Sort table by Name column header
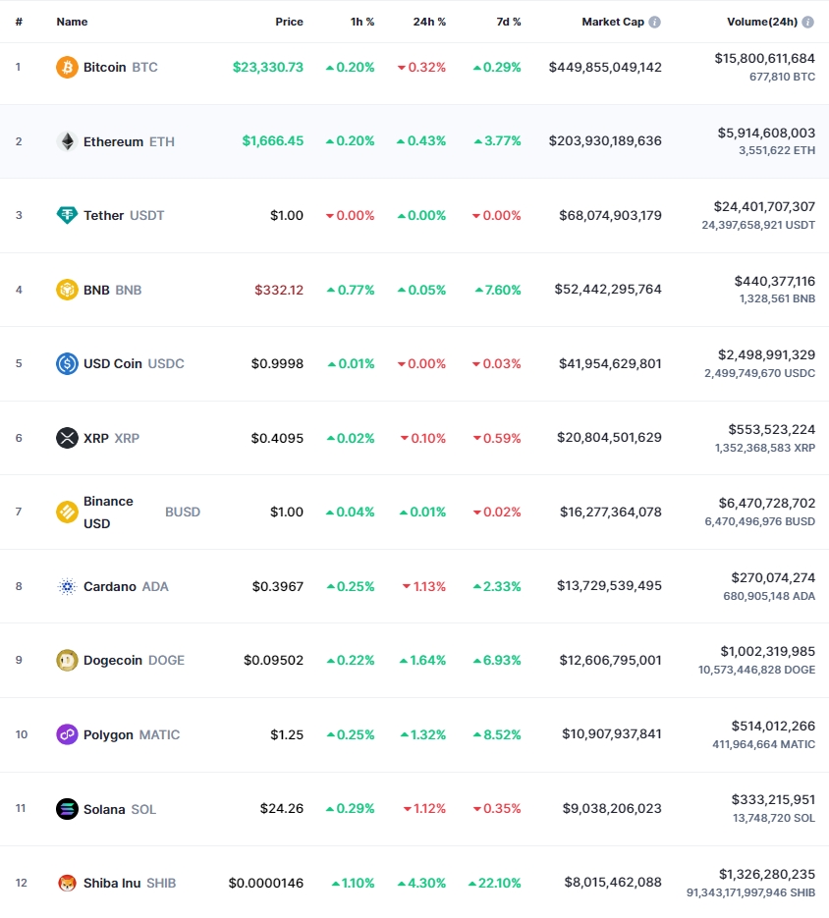The image size is (829, 918). [x=72, y=22]
